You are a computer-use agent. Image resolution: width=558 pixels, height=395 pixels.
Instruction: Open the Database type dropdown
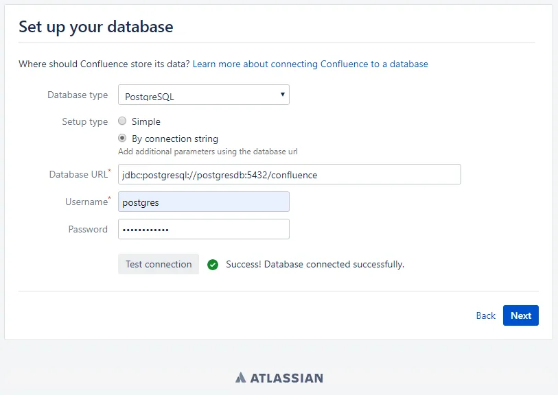[204, 95]
